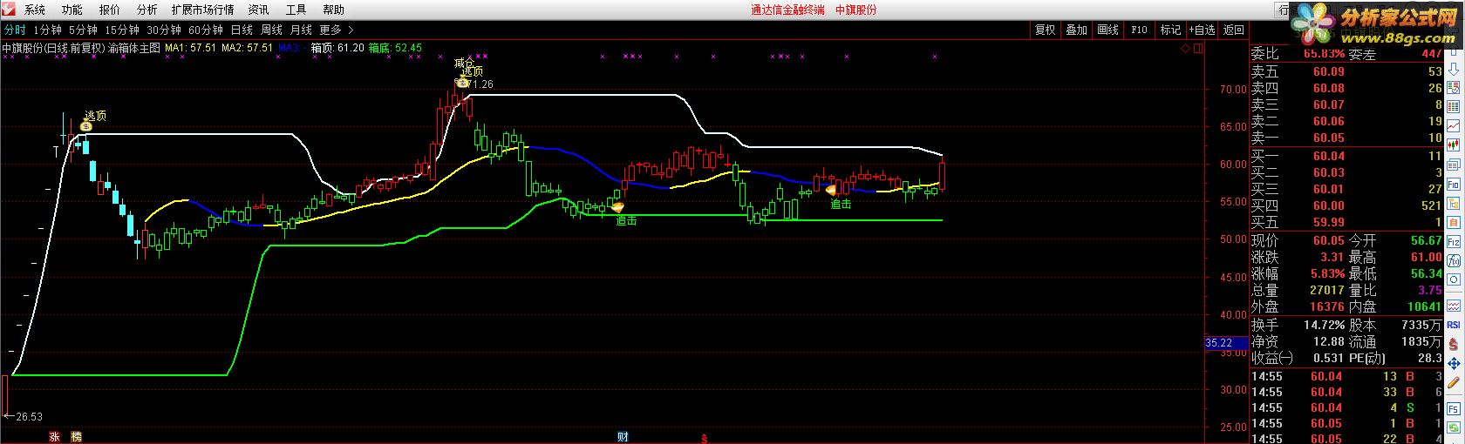The width and height of the screenshot is (1465, 444).
Task: Click the F10 button in chart toolbar
Action: click(x=1139, y=30)
